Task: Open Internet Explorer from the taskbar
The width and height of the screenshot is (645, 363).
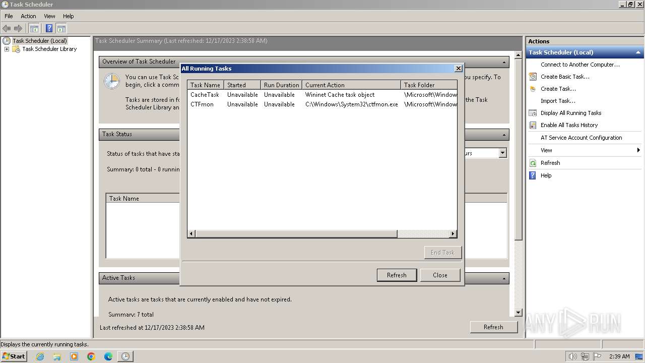Action: click(x=40, y=356)
